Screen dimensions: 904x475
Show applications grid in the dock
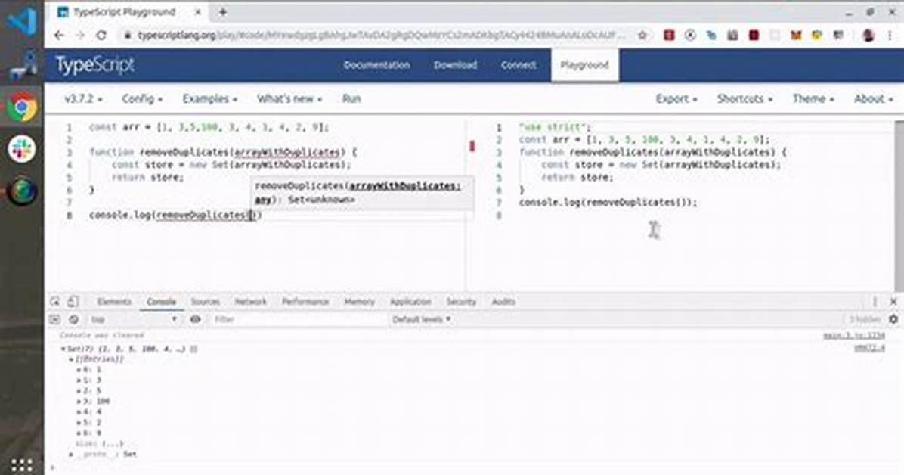(22, 465)
